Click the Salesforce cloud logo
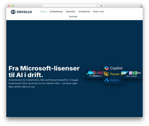The width and height of the screenshot is (149, 126). pos(91,73)
